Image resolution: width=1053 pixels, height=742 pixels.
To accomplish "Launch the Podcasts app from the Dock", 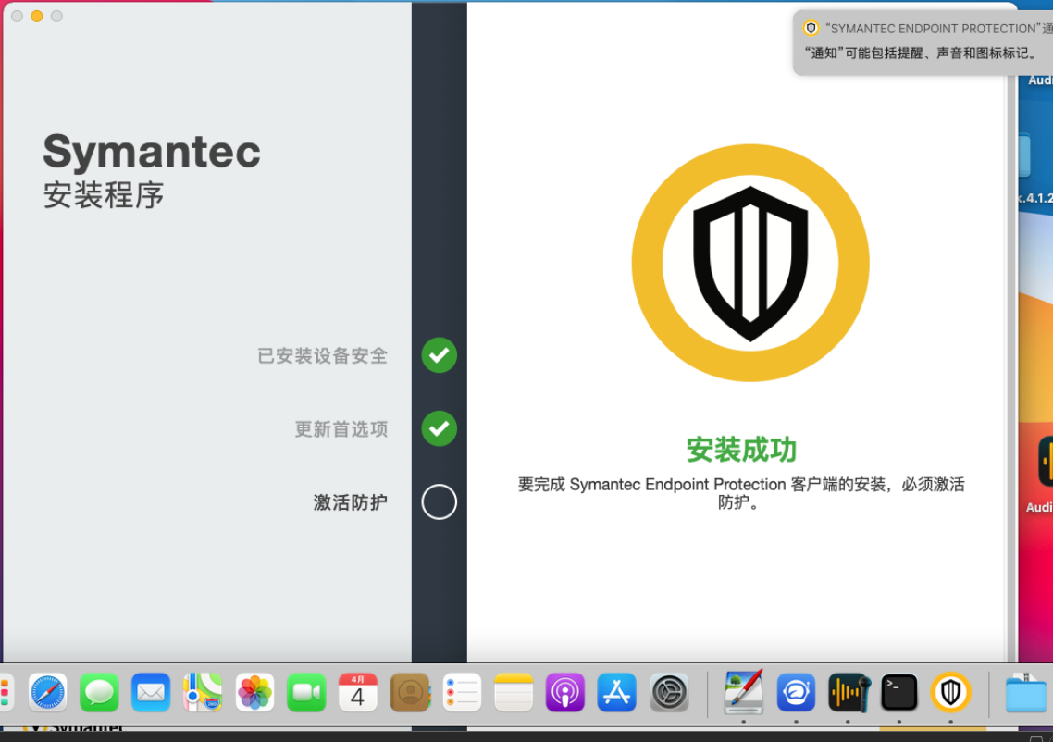I will 564,692.
